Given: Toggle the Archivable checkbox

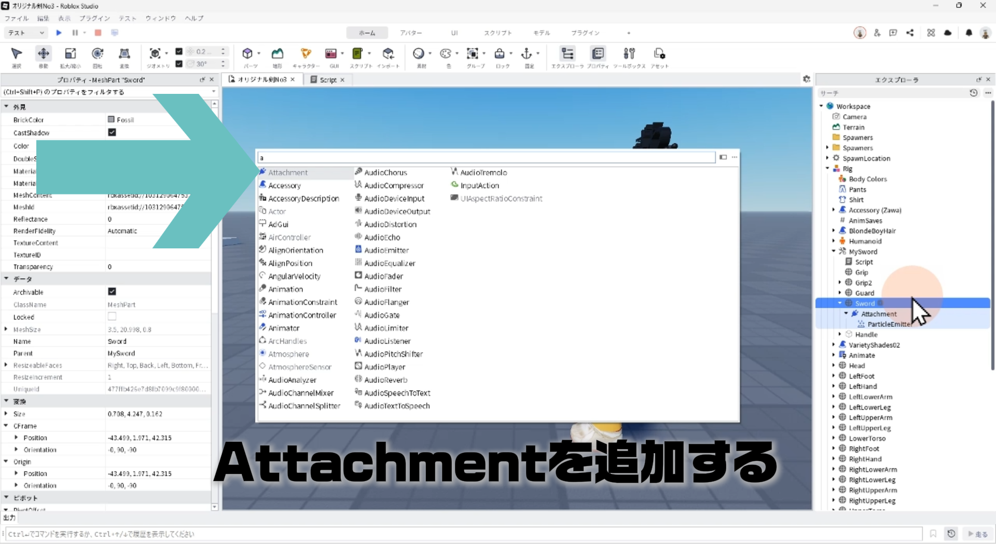Looking at the screenshot, I should pos(112,292).
